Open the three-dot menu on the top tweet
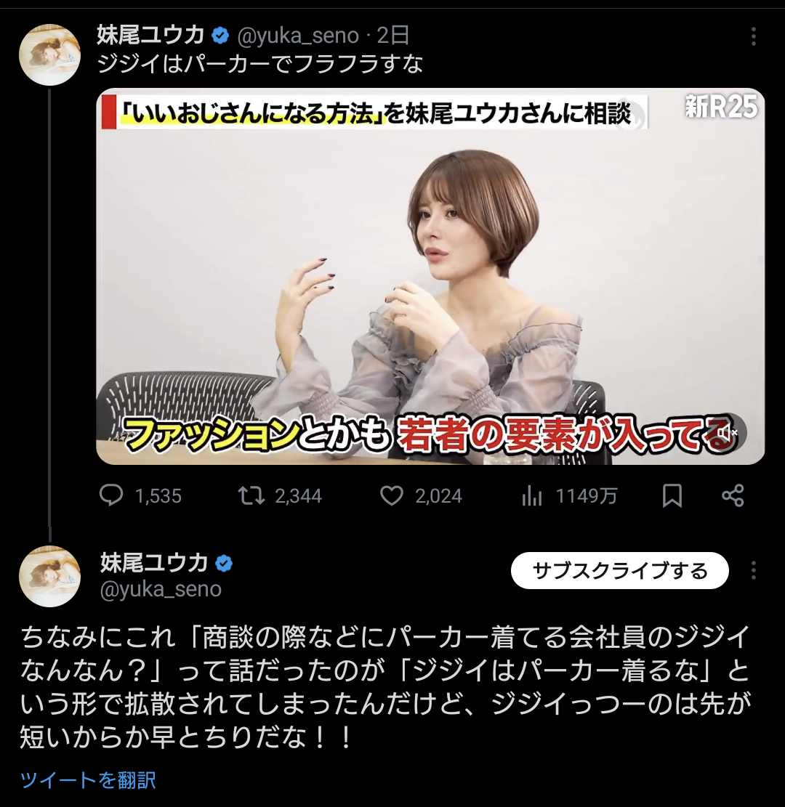 tap(753, 36)
